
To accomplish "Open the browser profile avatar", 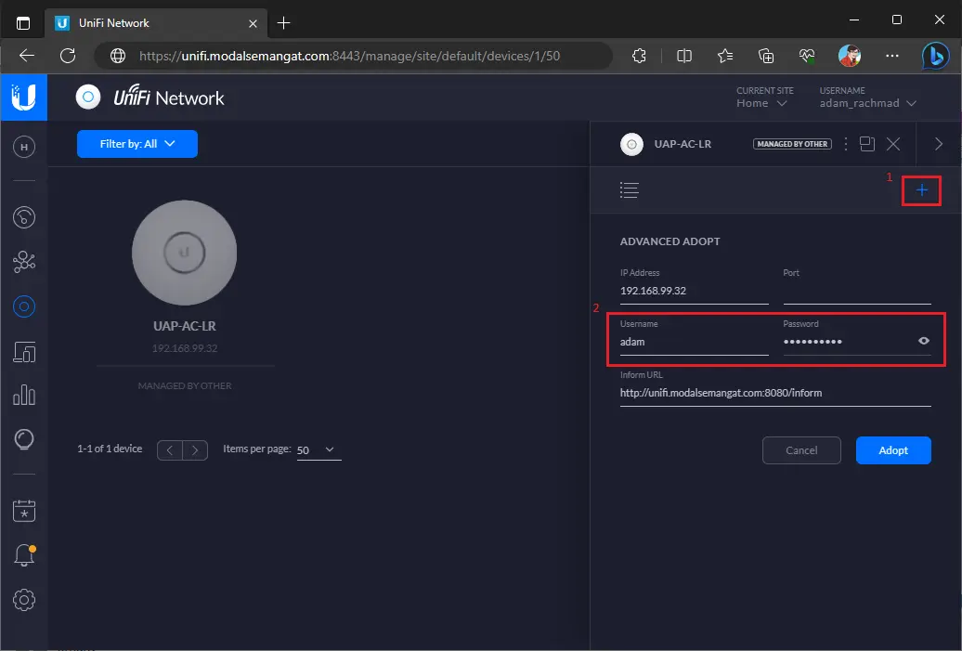I will coord(849,56).
